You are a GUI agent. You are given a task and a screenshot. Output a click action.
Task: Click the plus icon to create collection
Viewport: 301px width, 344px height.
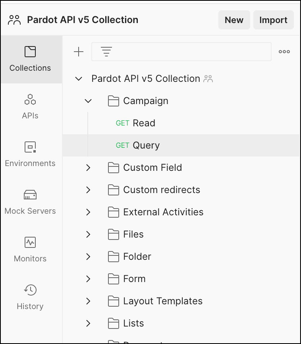point(79,52)
